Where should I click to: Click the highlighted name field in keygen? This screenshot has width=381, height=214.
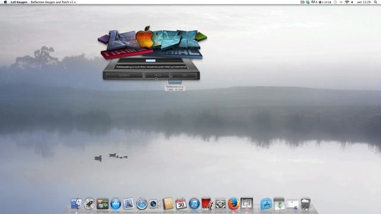[151, 61]
